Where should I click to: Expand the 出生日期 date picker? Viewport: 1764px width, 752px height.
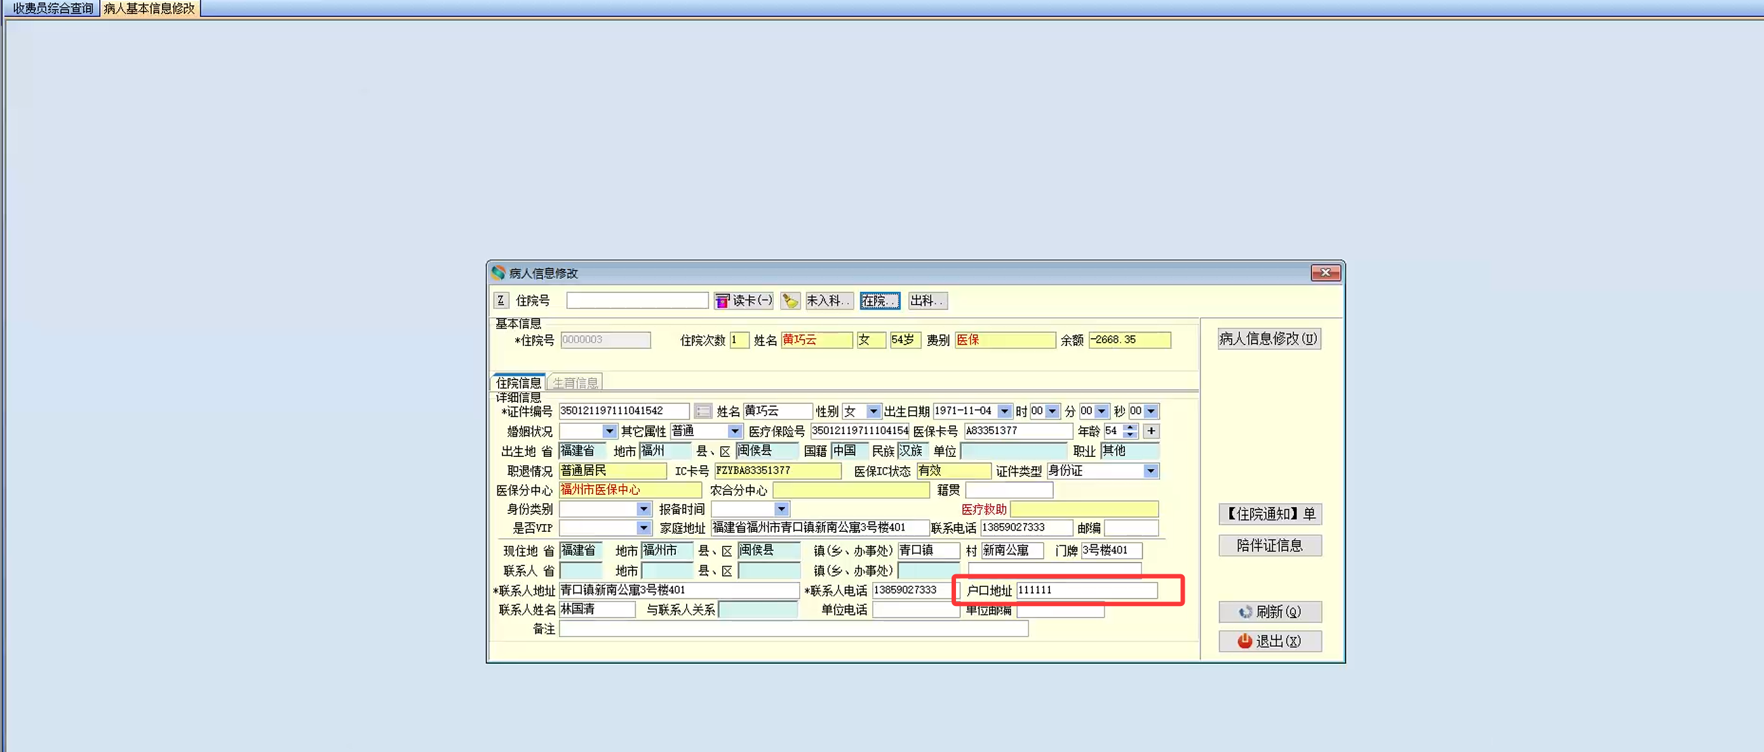[x=1004, y=411]
